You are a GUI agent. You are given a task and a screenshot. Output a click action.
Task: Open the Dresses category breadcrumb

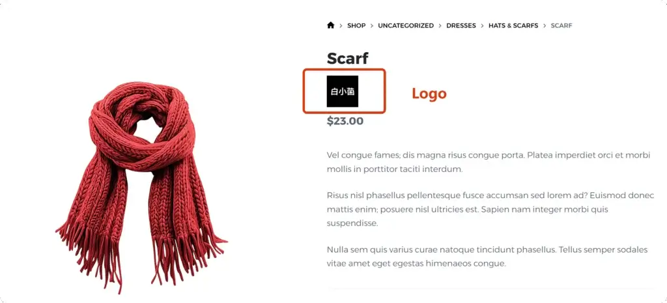(x=461, y=25)
